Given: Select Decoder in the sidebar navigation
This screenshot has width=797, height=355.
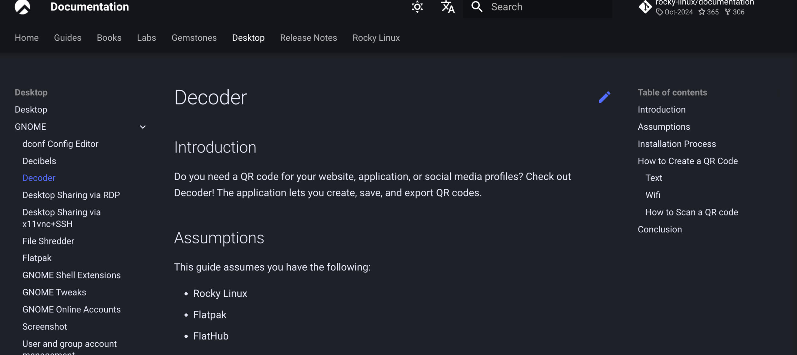Looking at the screenshot, I should [x=39, y=178].
